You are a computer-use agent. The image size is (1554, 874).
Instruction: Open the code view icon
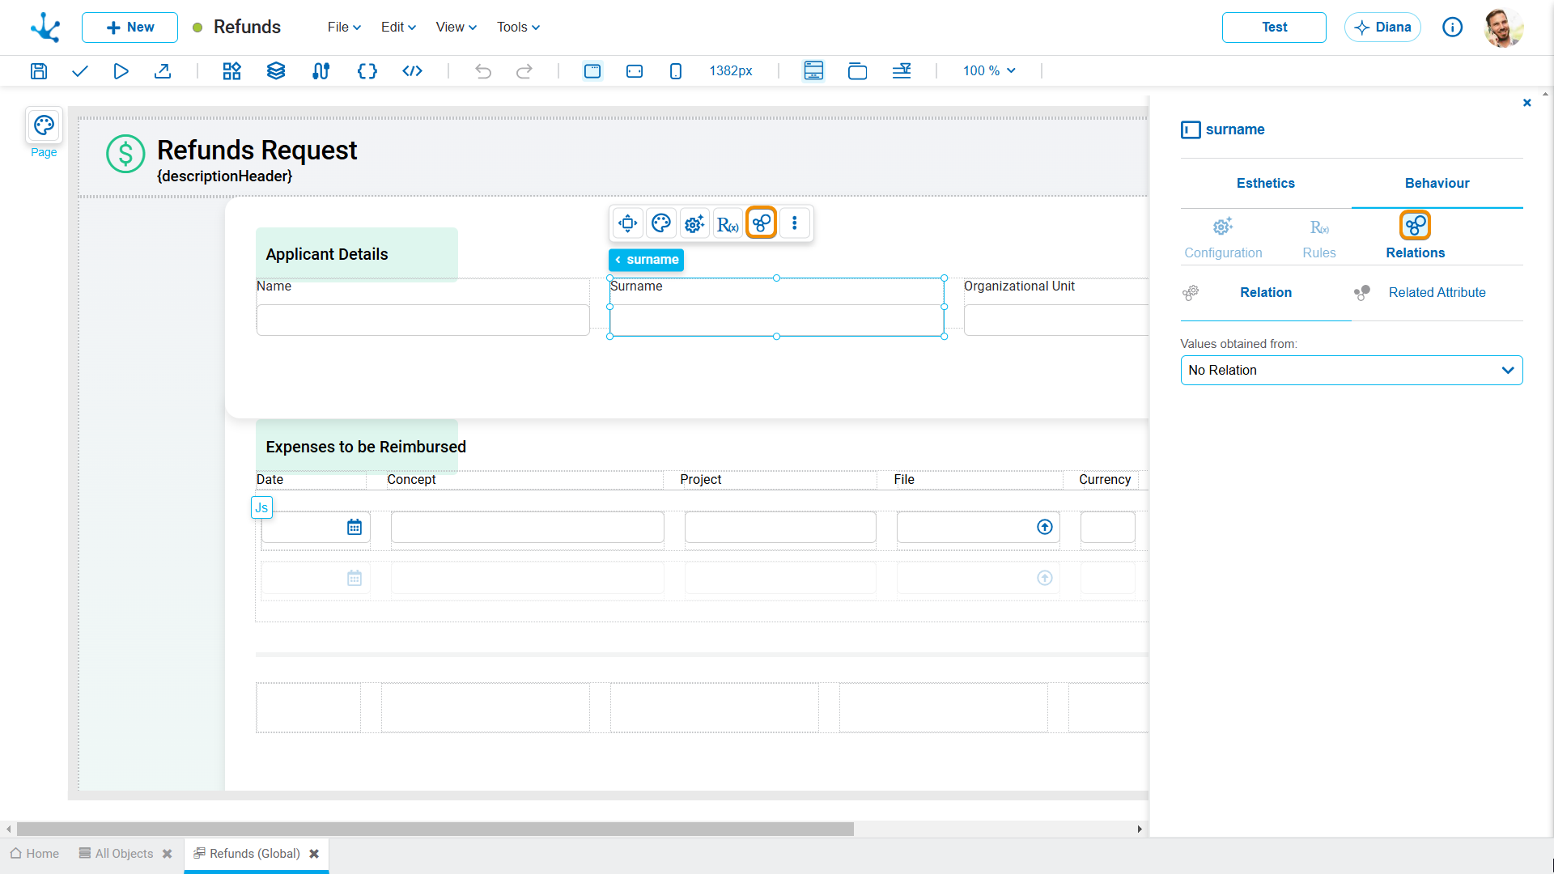(x=412, y=71)
